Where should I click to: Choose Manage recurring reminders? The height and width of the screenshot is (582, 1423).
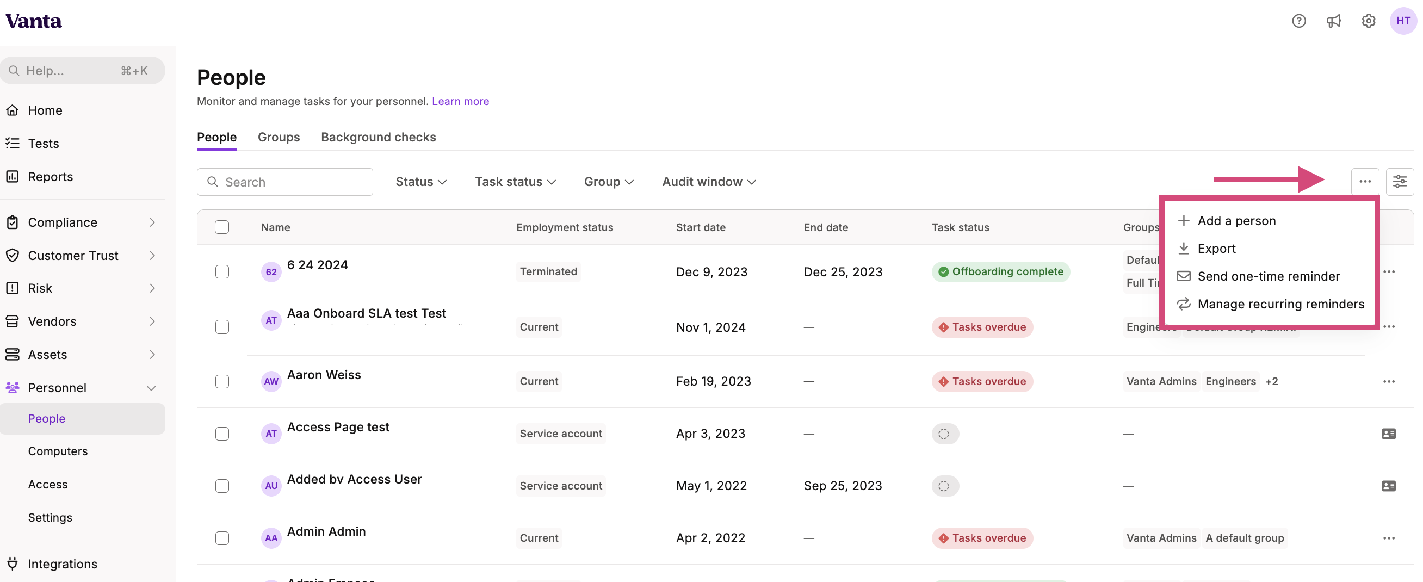click(x=1269, y=304)
